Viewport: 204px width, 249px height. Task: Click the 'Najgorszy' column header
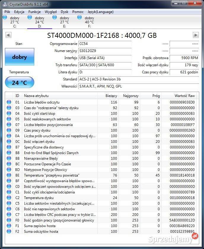tap(130, 96)
